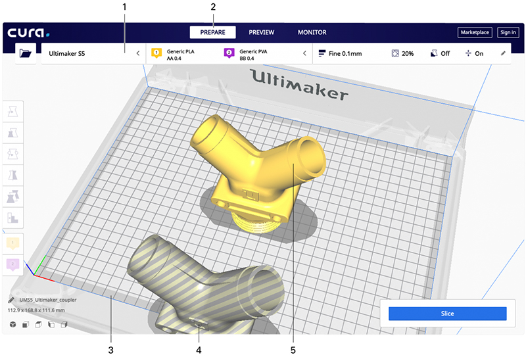
Task: Select extruder 2 purple button on the left
Action: click(x=13, y=264)
